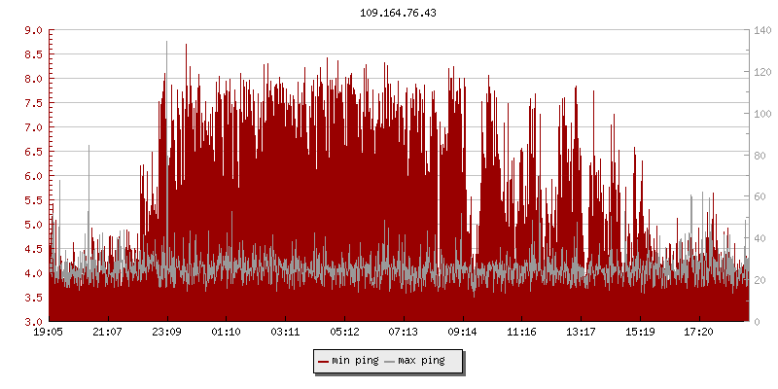Click the 20 value on right axis
Screen dimensions: 778x389
[x=759, y=280]
